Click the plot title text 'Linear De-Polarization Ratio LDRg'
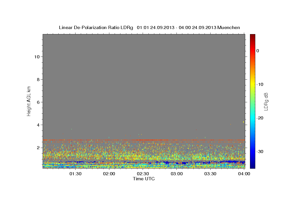The width and height of the screenshot is (303, 202). 96,28
